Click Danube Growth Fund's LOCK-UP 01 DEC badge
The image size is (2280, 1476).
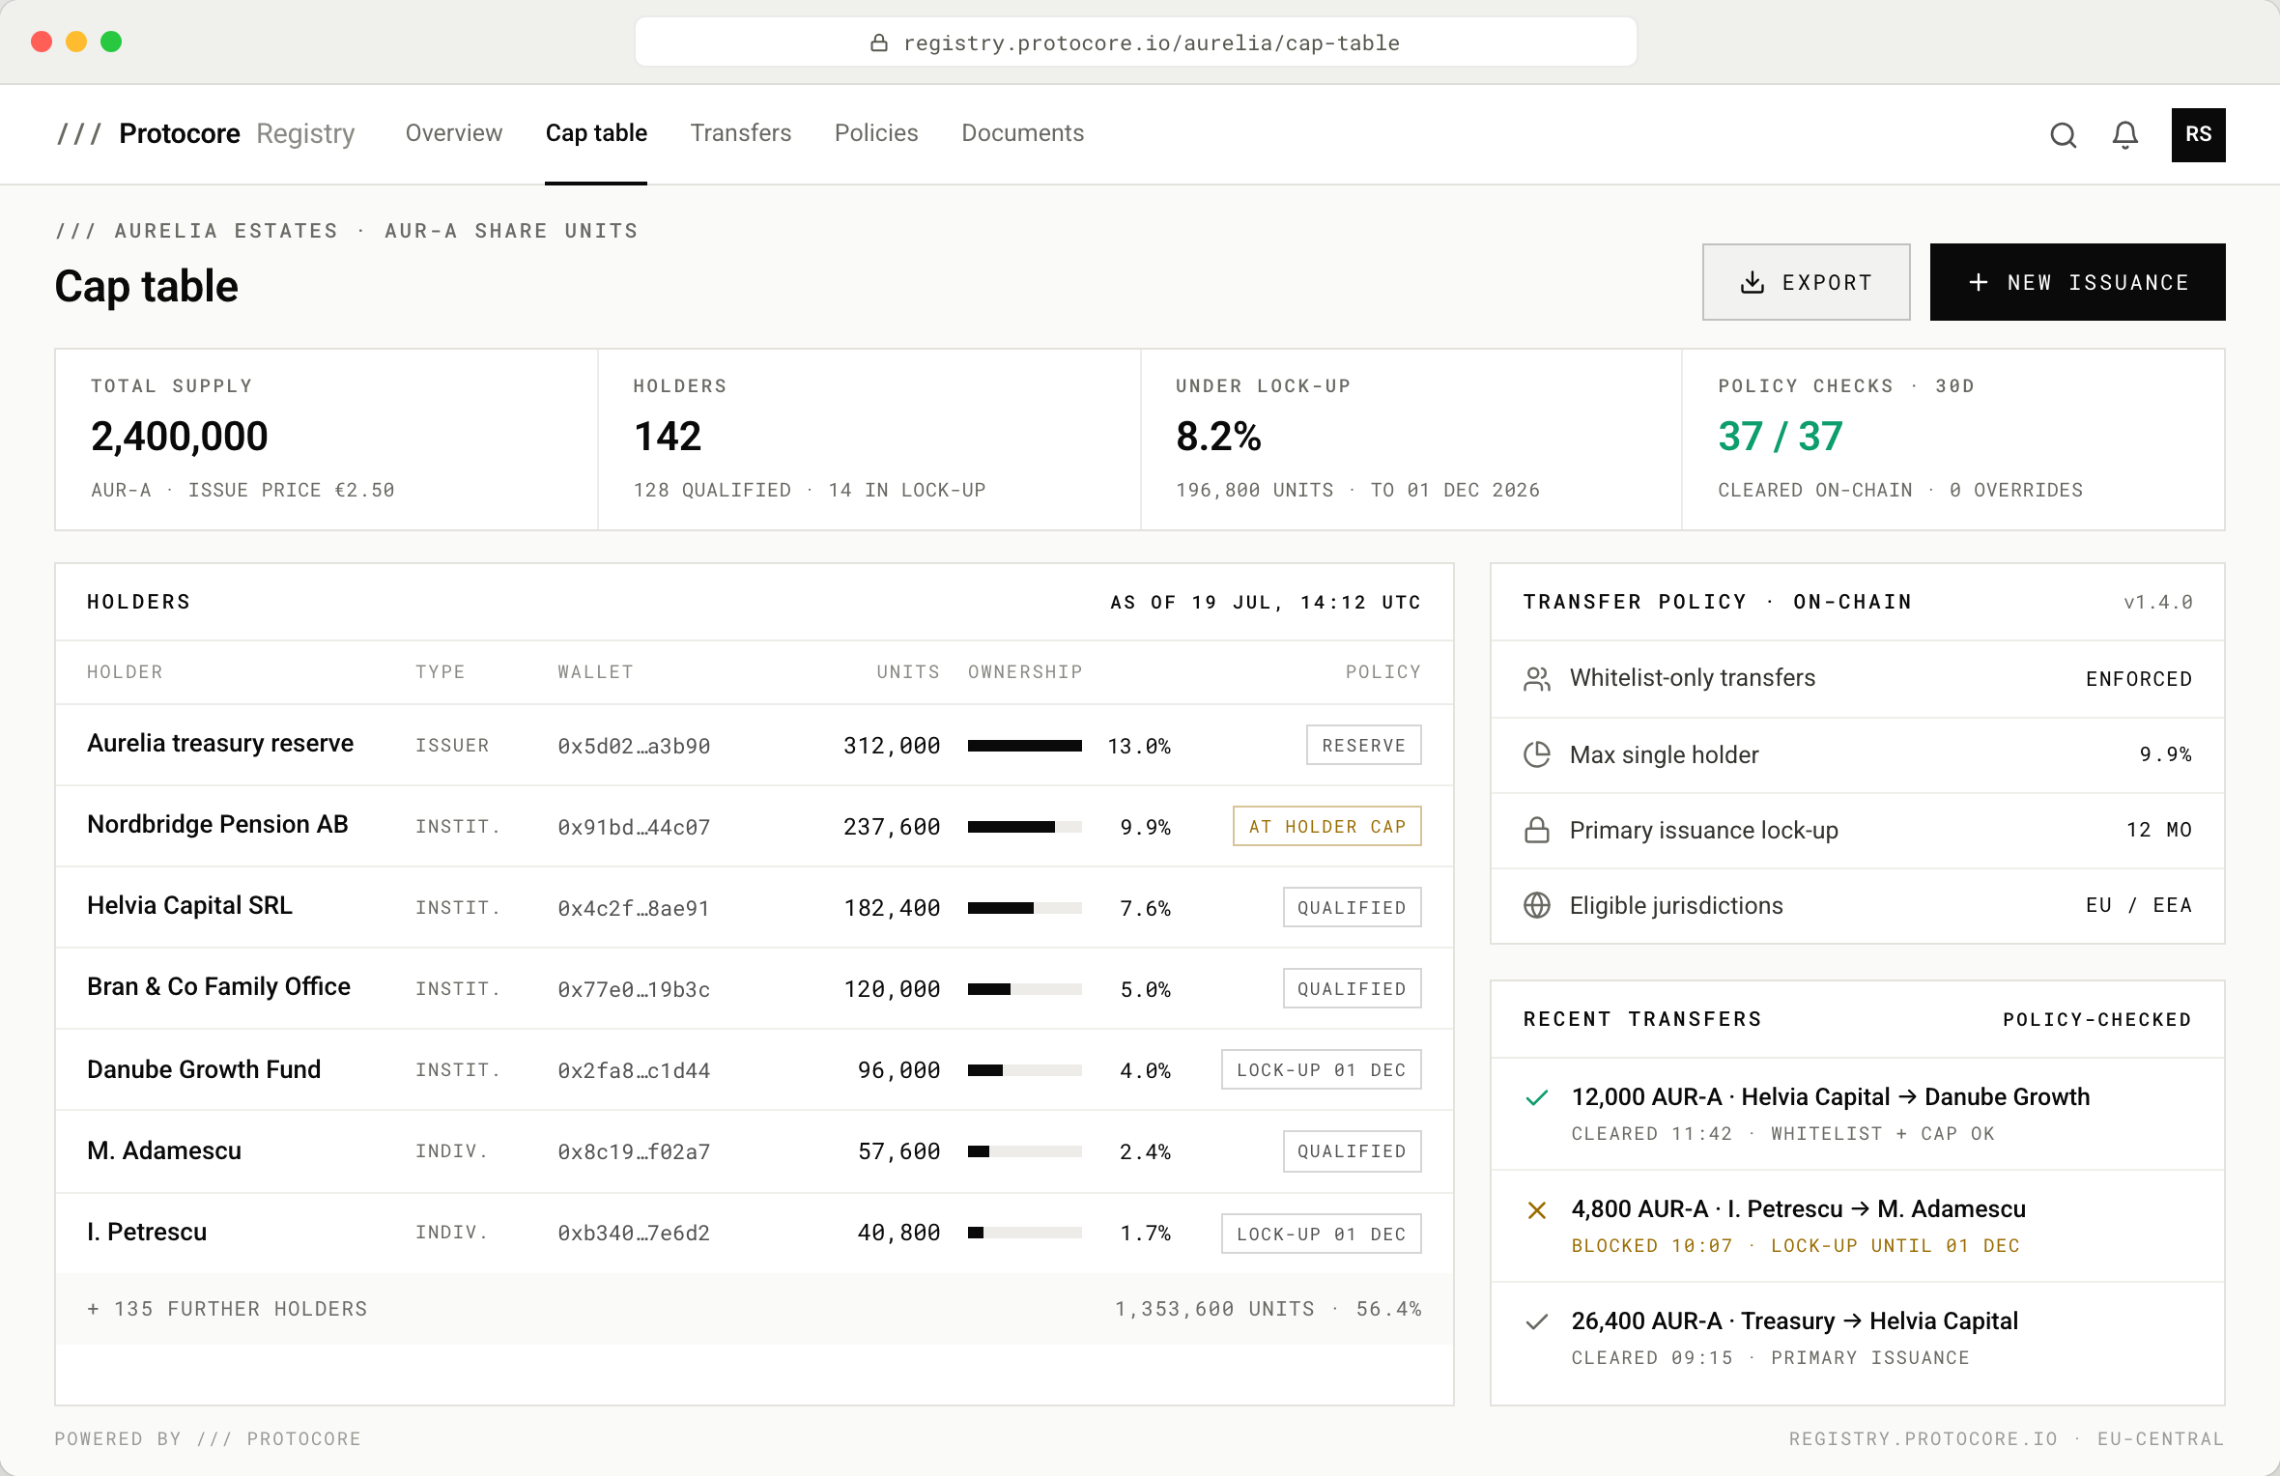(1322, 1069)
